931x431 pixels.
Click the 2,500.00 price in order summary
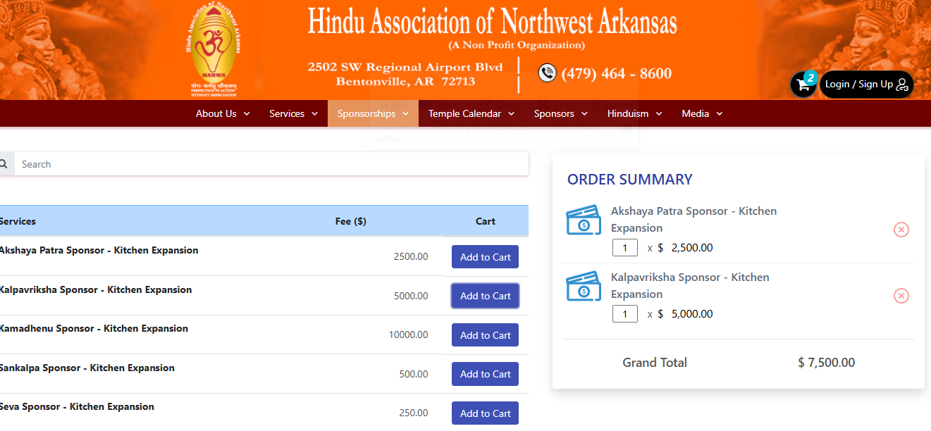(692, 248)
